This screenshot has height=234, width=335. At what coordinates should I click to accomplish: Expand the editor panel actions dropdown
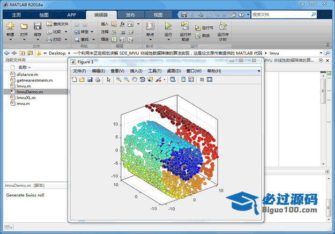tap(320, 60)
